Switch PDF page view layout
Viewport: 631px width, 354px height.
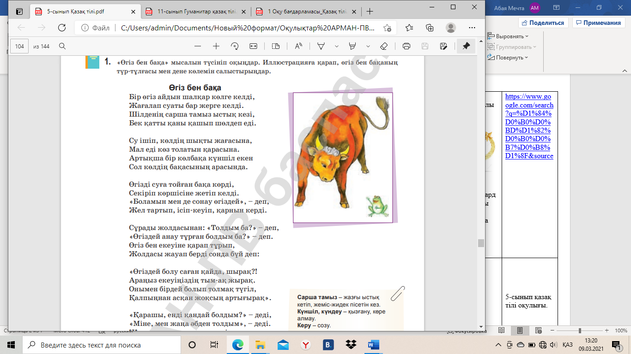click(x=276, y=46)
